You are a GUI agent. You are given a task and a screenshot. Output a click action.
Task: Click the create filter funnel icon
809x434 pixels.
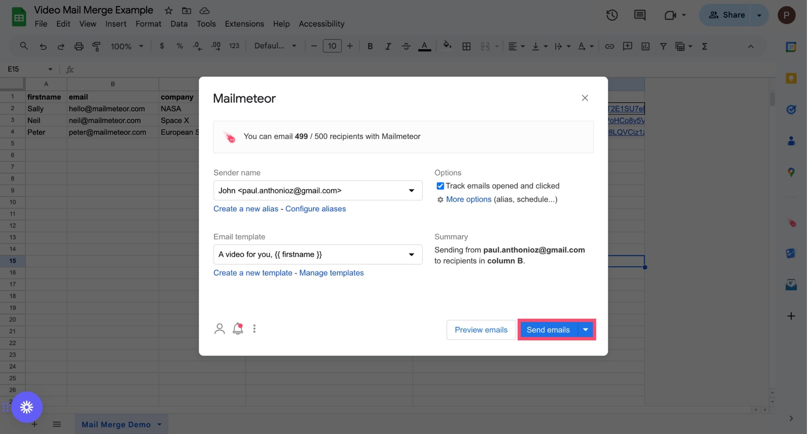(x=663, y=46)
